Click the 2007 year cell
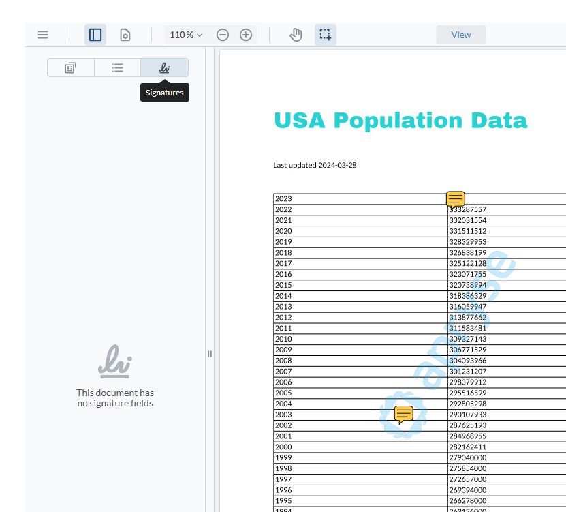 point(360,372)
